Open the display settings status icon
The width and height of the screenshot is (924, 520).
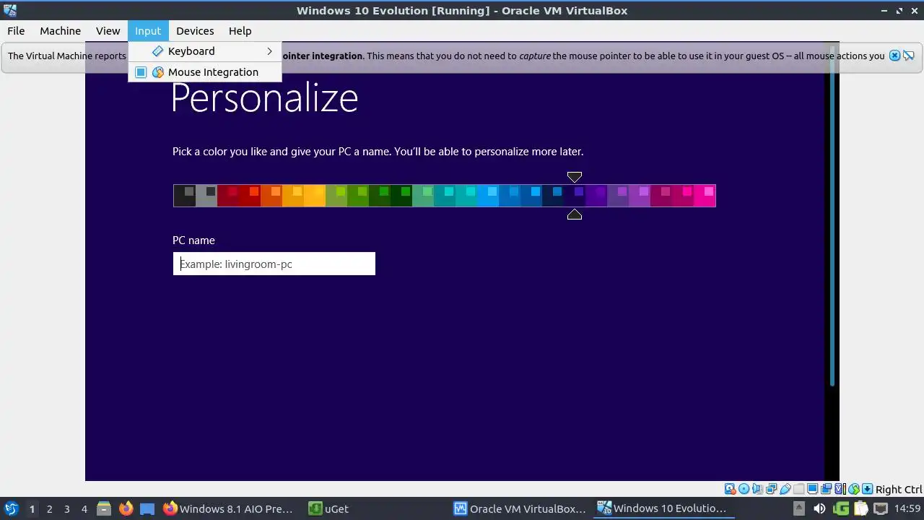coord(812,489)
